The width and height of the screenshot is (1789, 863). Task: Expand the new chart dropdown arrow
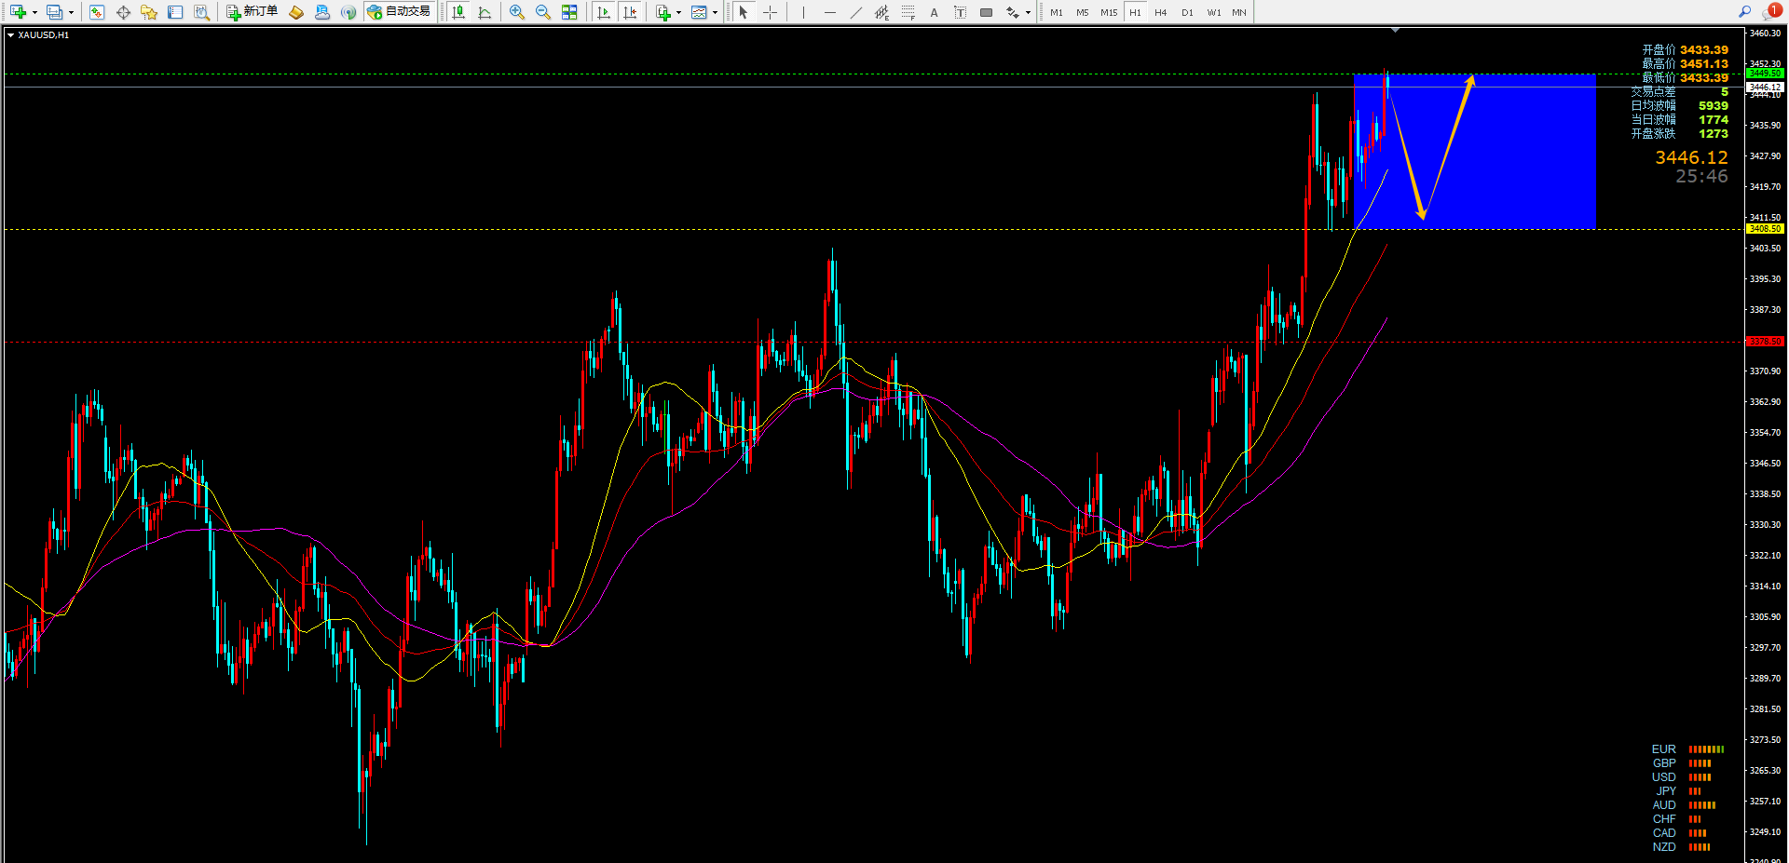[34, 13]
